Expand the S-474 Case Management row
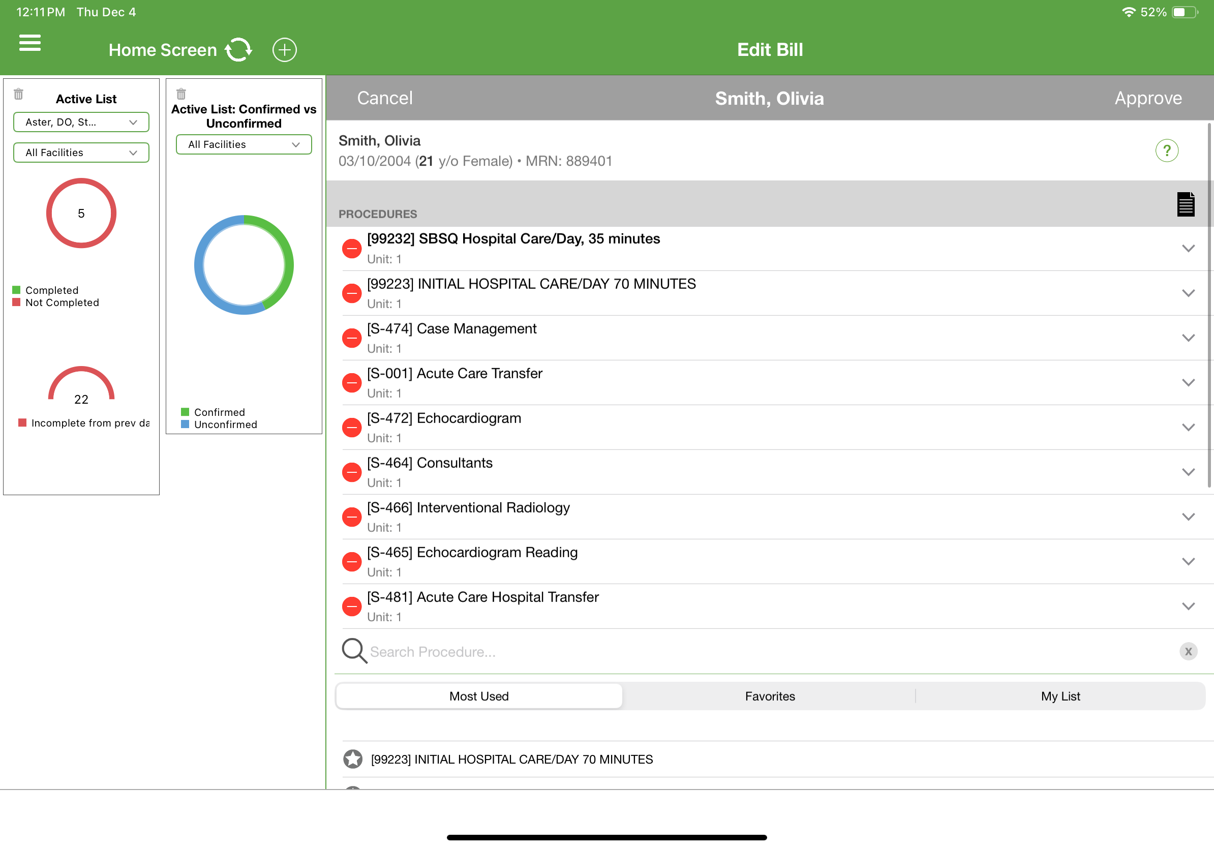 tap(1188, 338)
